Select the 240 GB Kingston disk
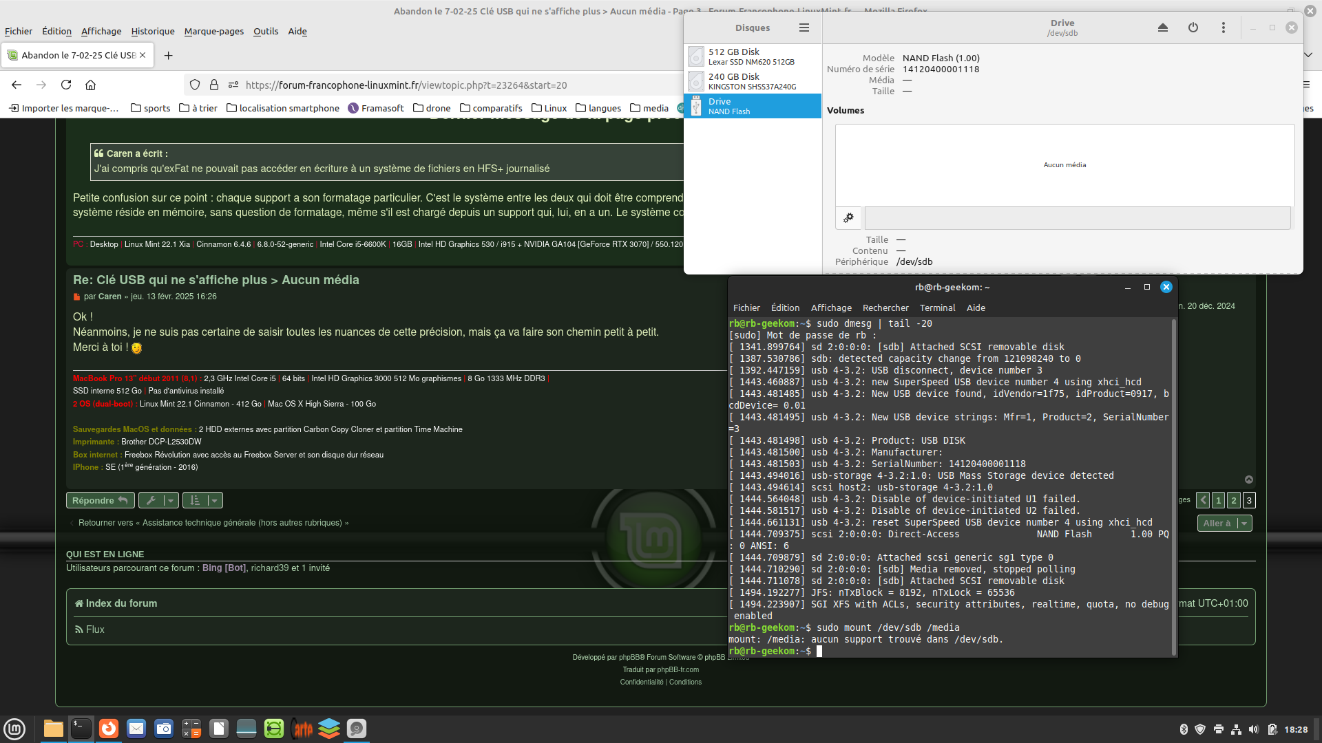The image size is (1322, 743). 752,81
